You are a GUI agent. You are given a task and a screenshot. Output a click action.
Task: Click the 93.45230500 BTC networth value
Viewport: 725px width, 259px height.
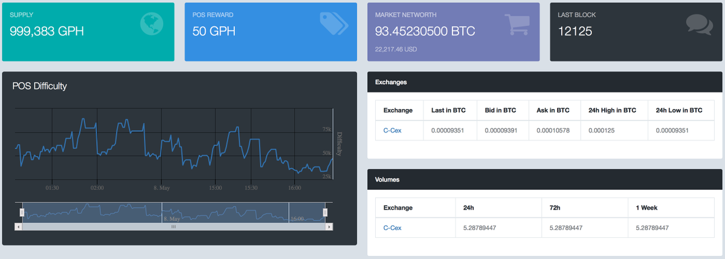[425, 31]
